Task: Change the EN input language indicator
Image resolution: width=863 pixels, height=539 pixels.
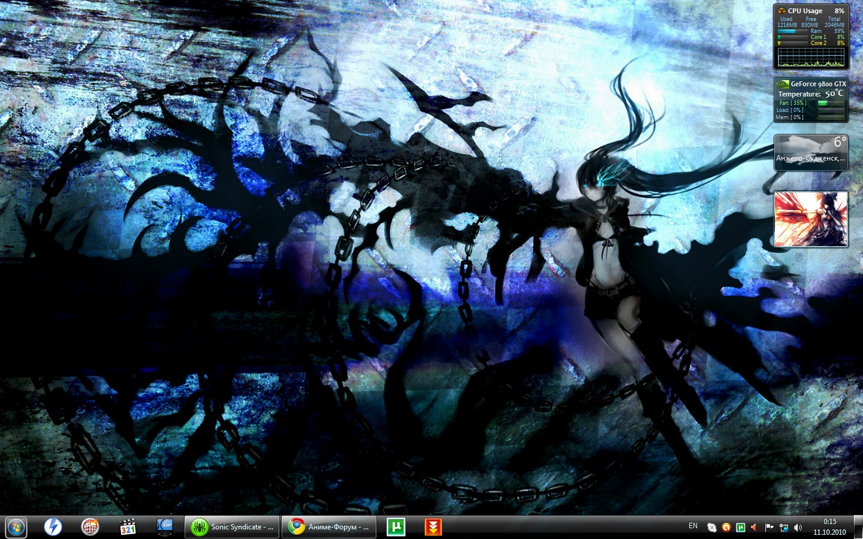Action: click(x=693, y=526)
